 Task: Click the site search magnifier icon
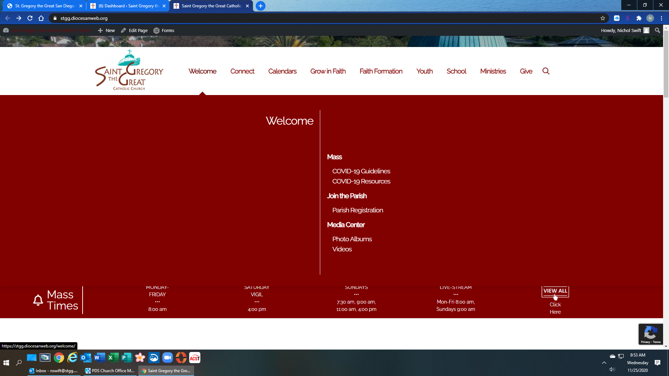click(x=546, y=71)
